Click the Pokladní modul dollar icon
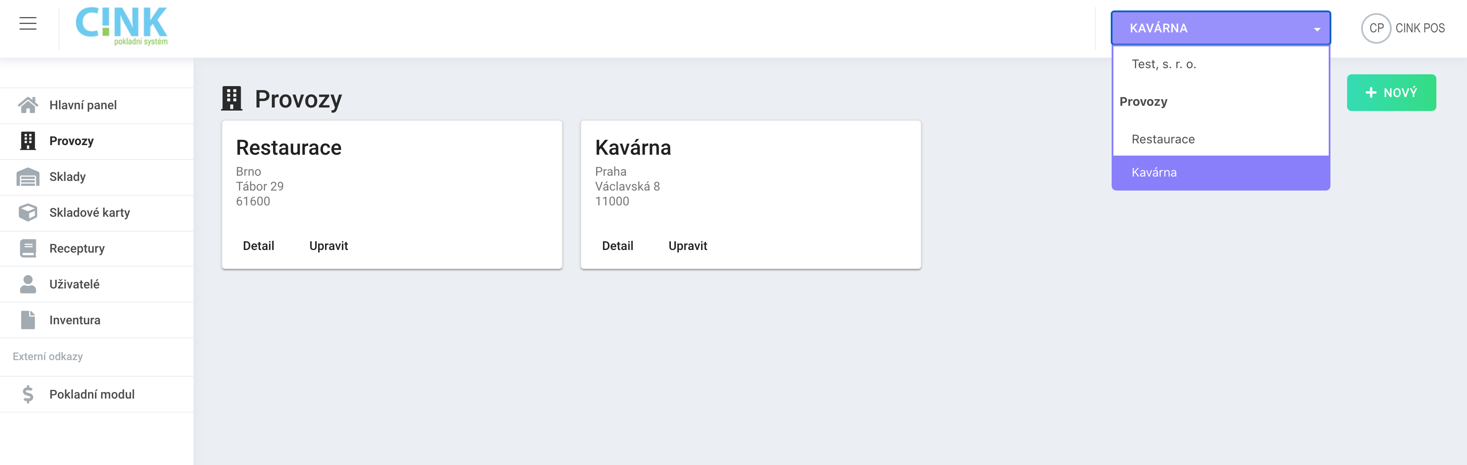1467x465 pixels. pyautogui.click(x=28, y=395)
